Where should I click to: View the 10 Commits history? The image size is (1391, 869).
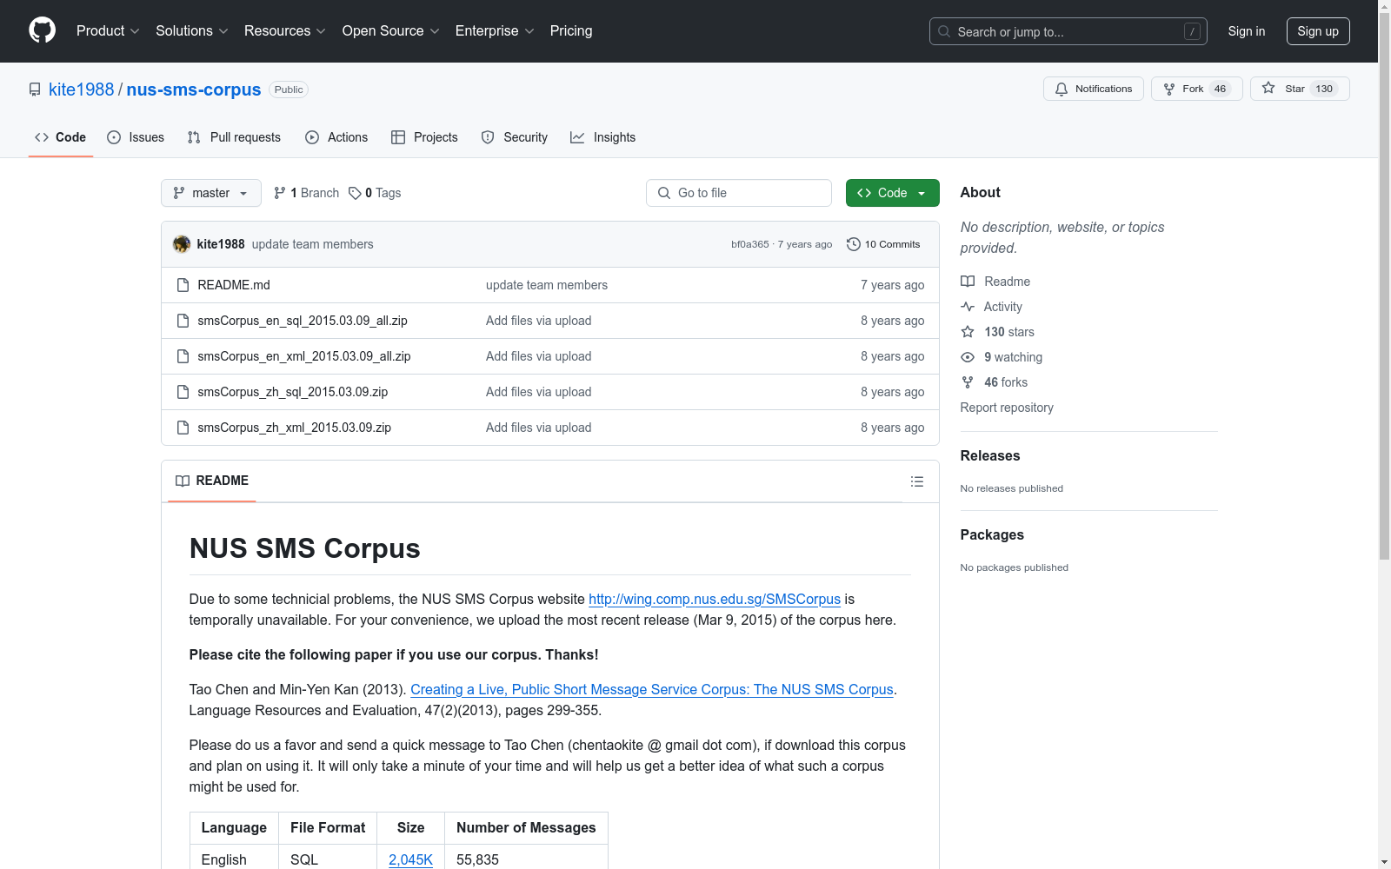coord(883,244)
